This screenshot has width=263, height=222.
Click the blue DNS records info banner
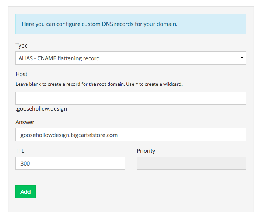click(x=131, y=24)
